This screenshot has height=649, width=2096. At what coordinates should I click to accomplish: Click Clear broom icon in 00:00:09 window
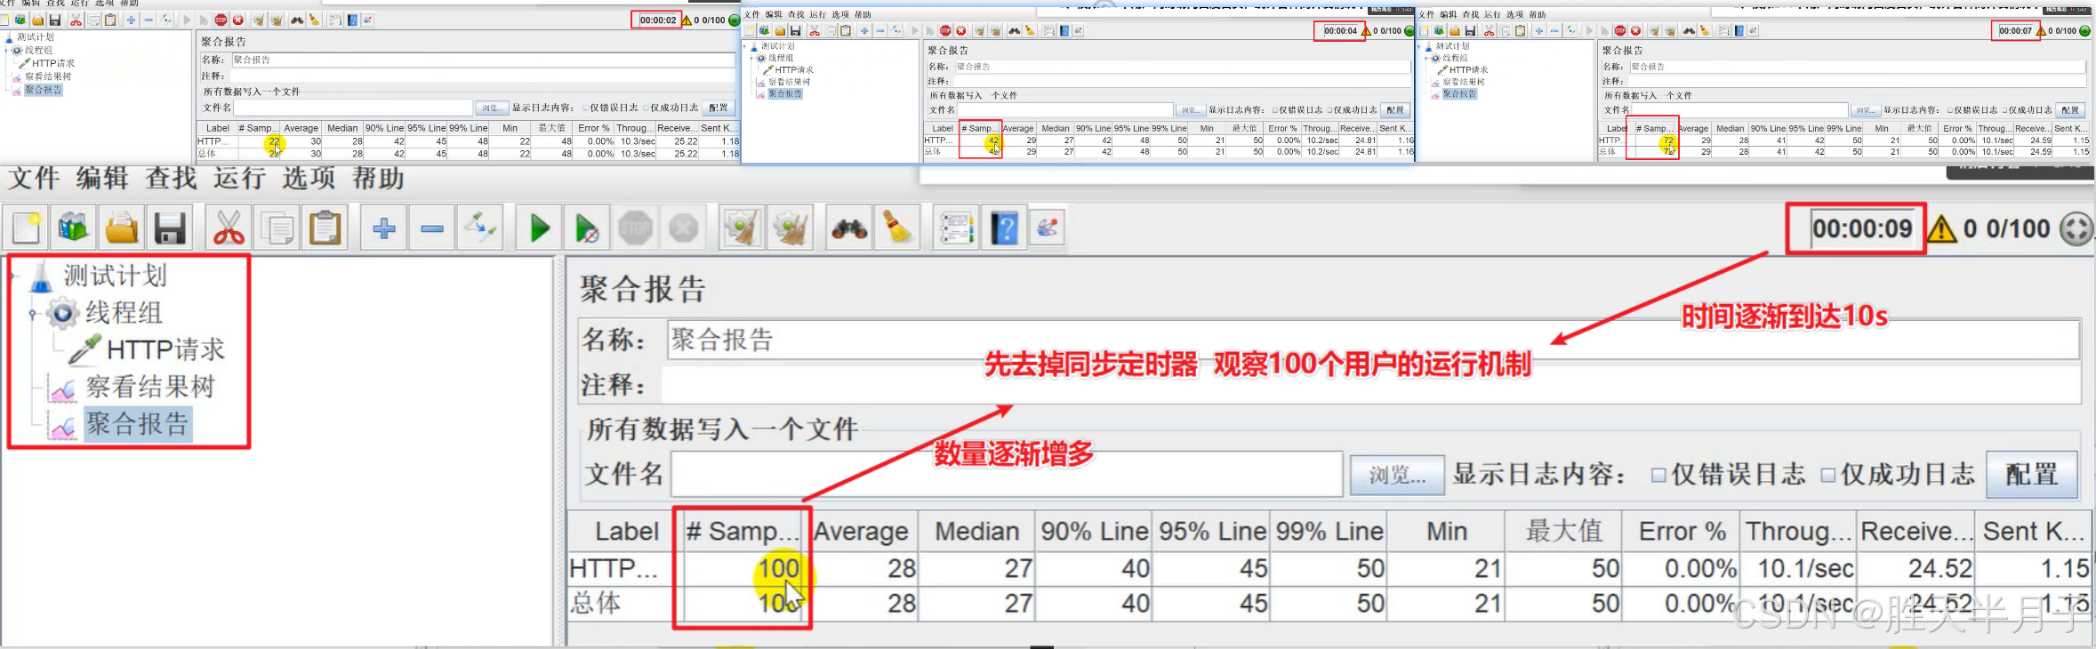(742, 228)
